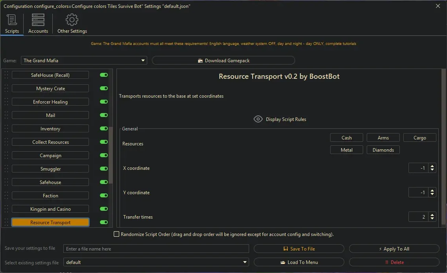The width and height of the screenshot is (447, 273).
Task: Select the Safehouse script
Action: point(50,182)
